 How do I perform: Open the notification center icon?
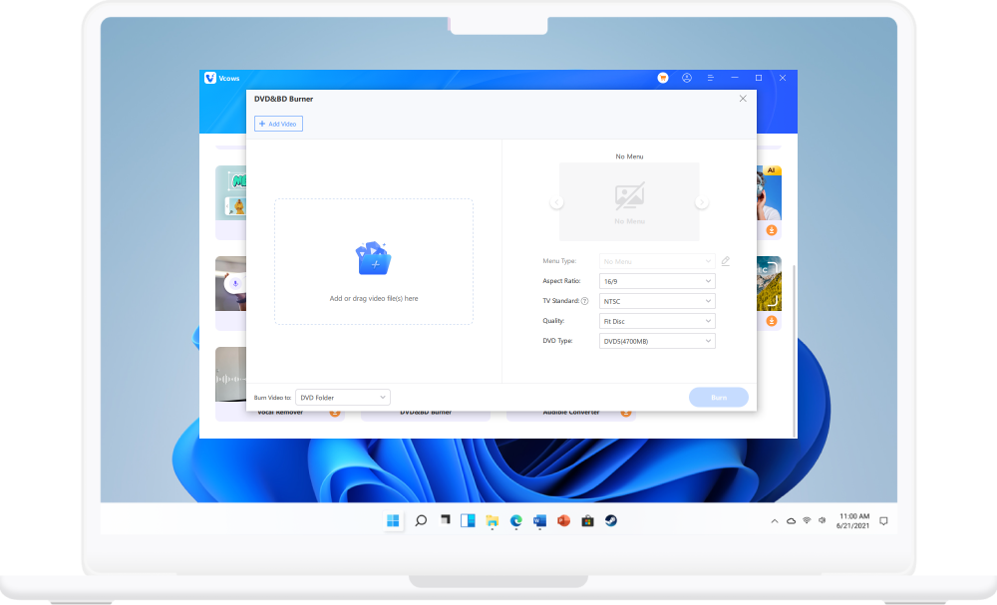(883, 521)
